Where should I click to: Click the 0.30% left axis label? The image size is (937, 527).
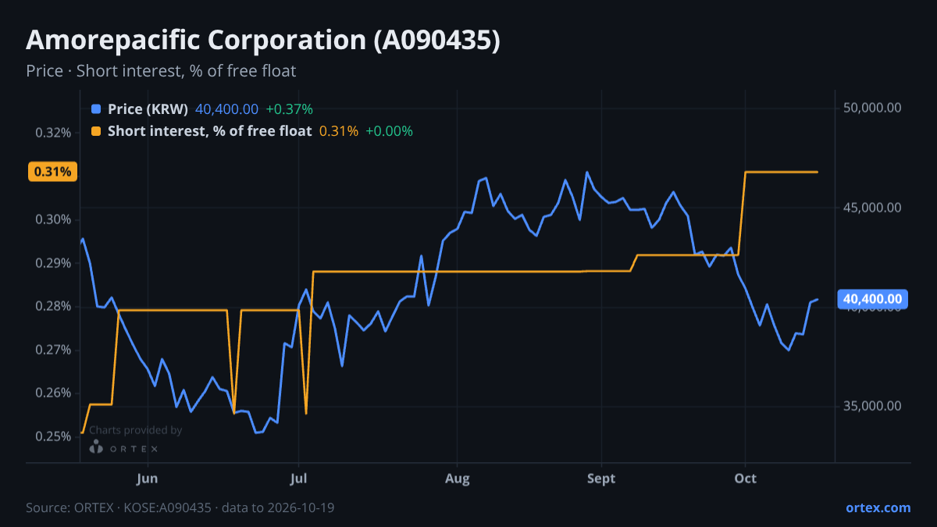pos(53,219)
